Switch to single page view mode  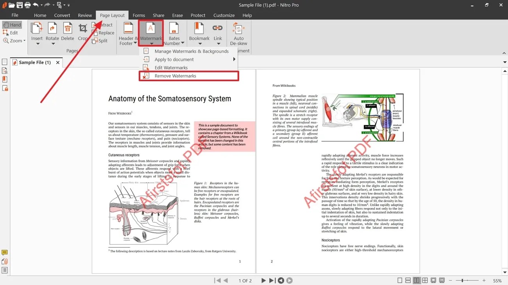[x=400, y=280]
